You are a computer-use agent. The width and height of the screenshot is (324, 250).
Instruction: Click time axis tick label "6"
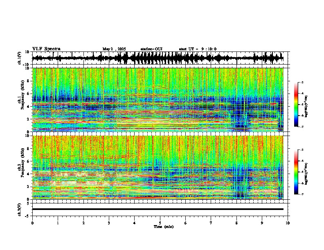coord(186,223)
